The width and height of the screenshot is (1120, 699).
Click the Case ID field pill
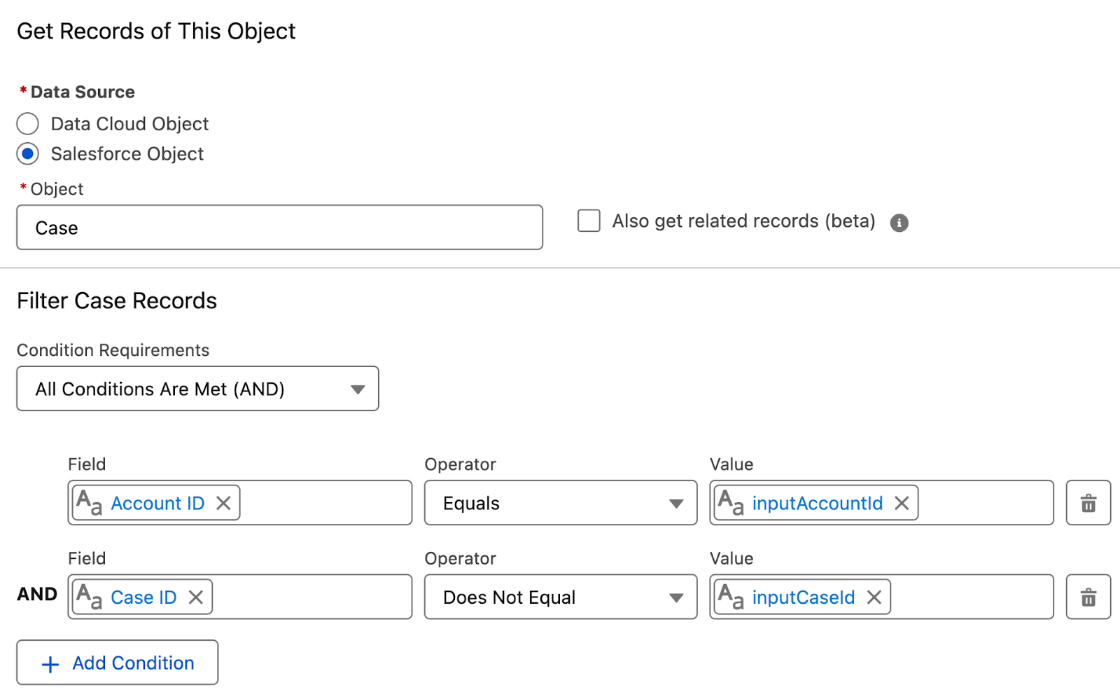click(x=143, y=597)
